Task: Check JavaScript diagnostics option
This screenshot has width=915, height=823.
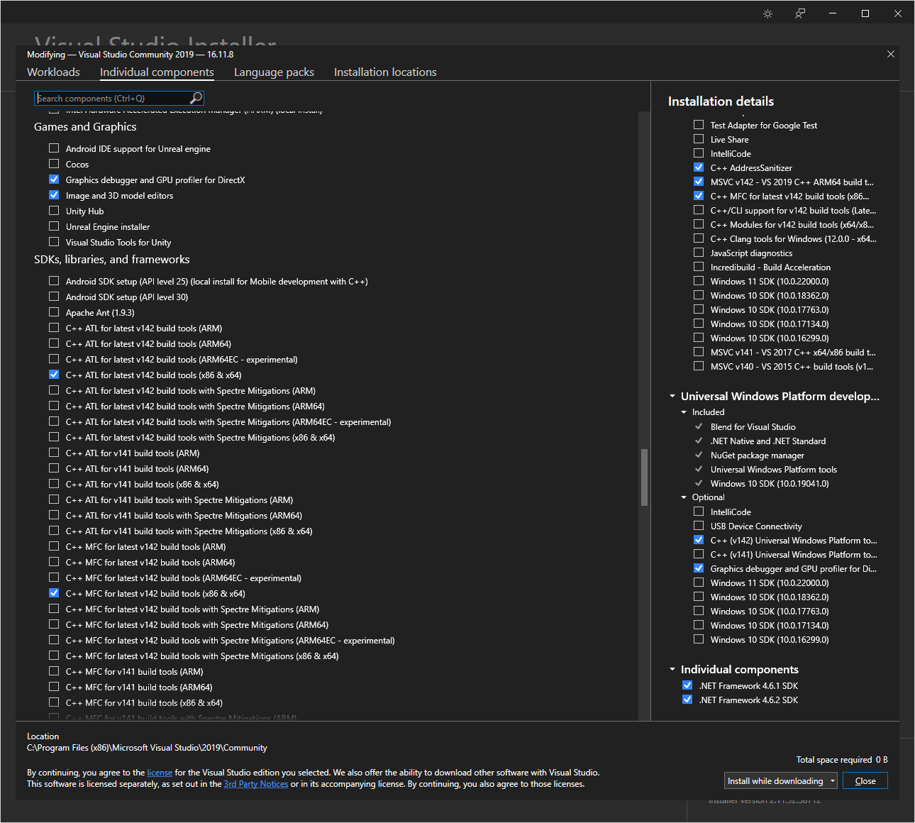Action: [699, 253]
